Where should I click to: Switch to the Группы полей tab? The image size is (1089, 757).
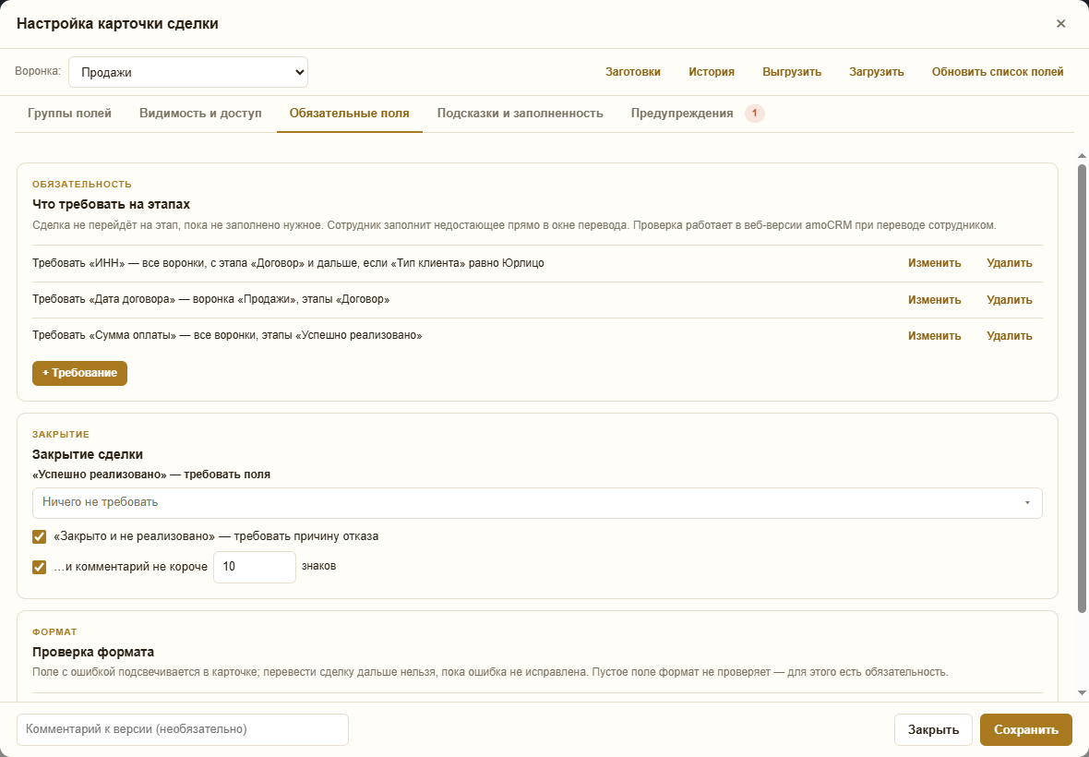(x=69, y=114)
